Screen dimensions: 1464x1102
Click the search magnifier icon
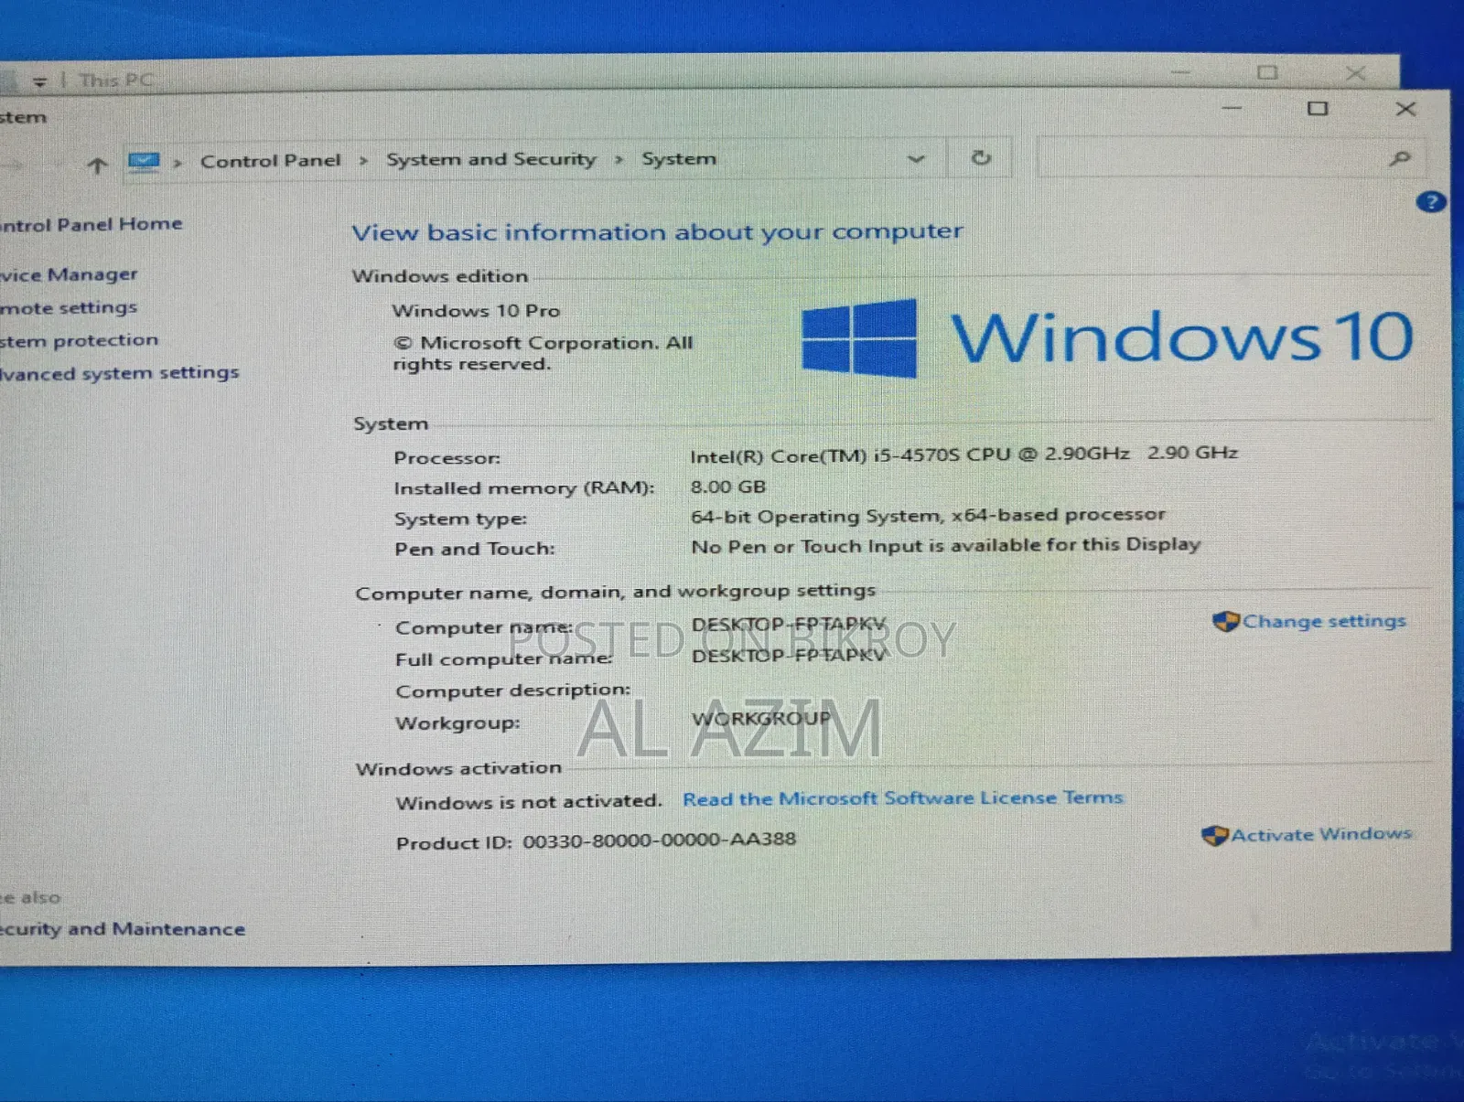(x=1399, y=159)
